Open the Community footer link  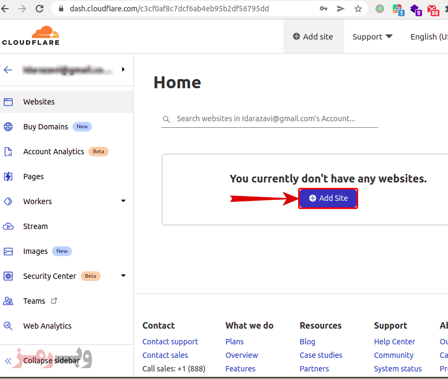(x=394, y=355)
